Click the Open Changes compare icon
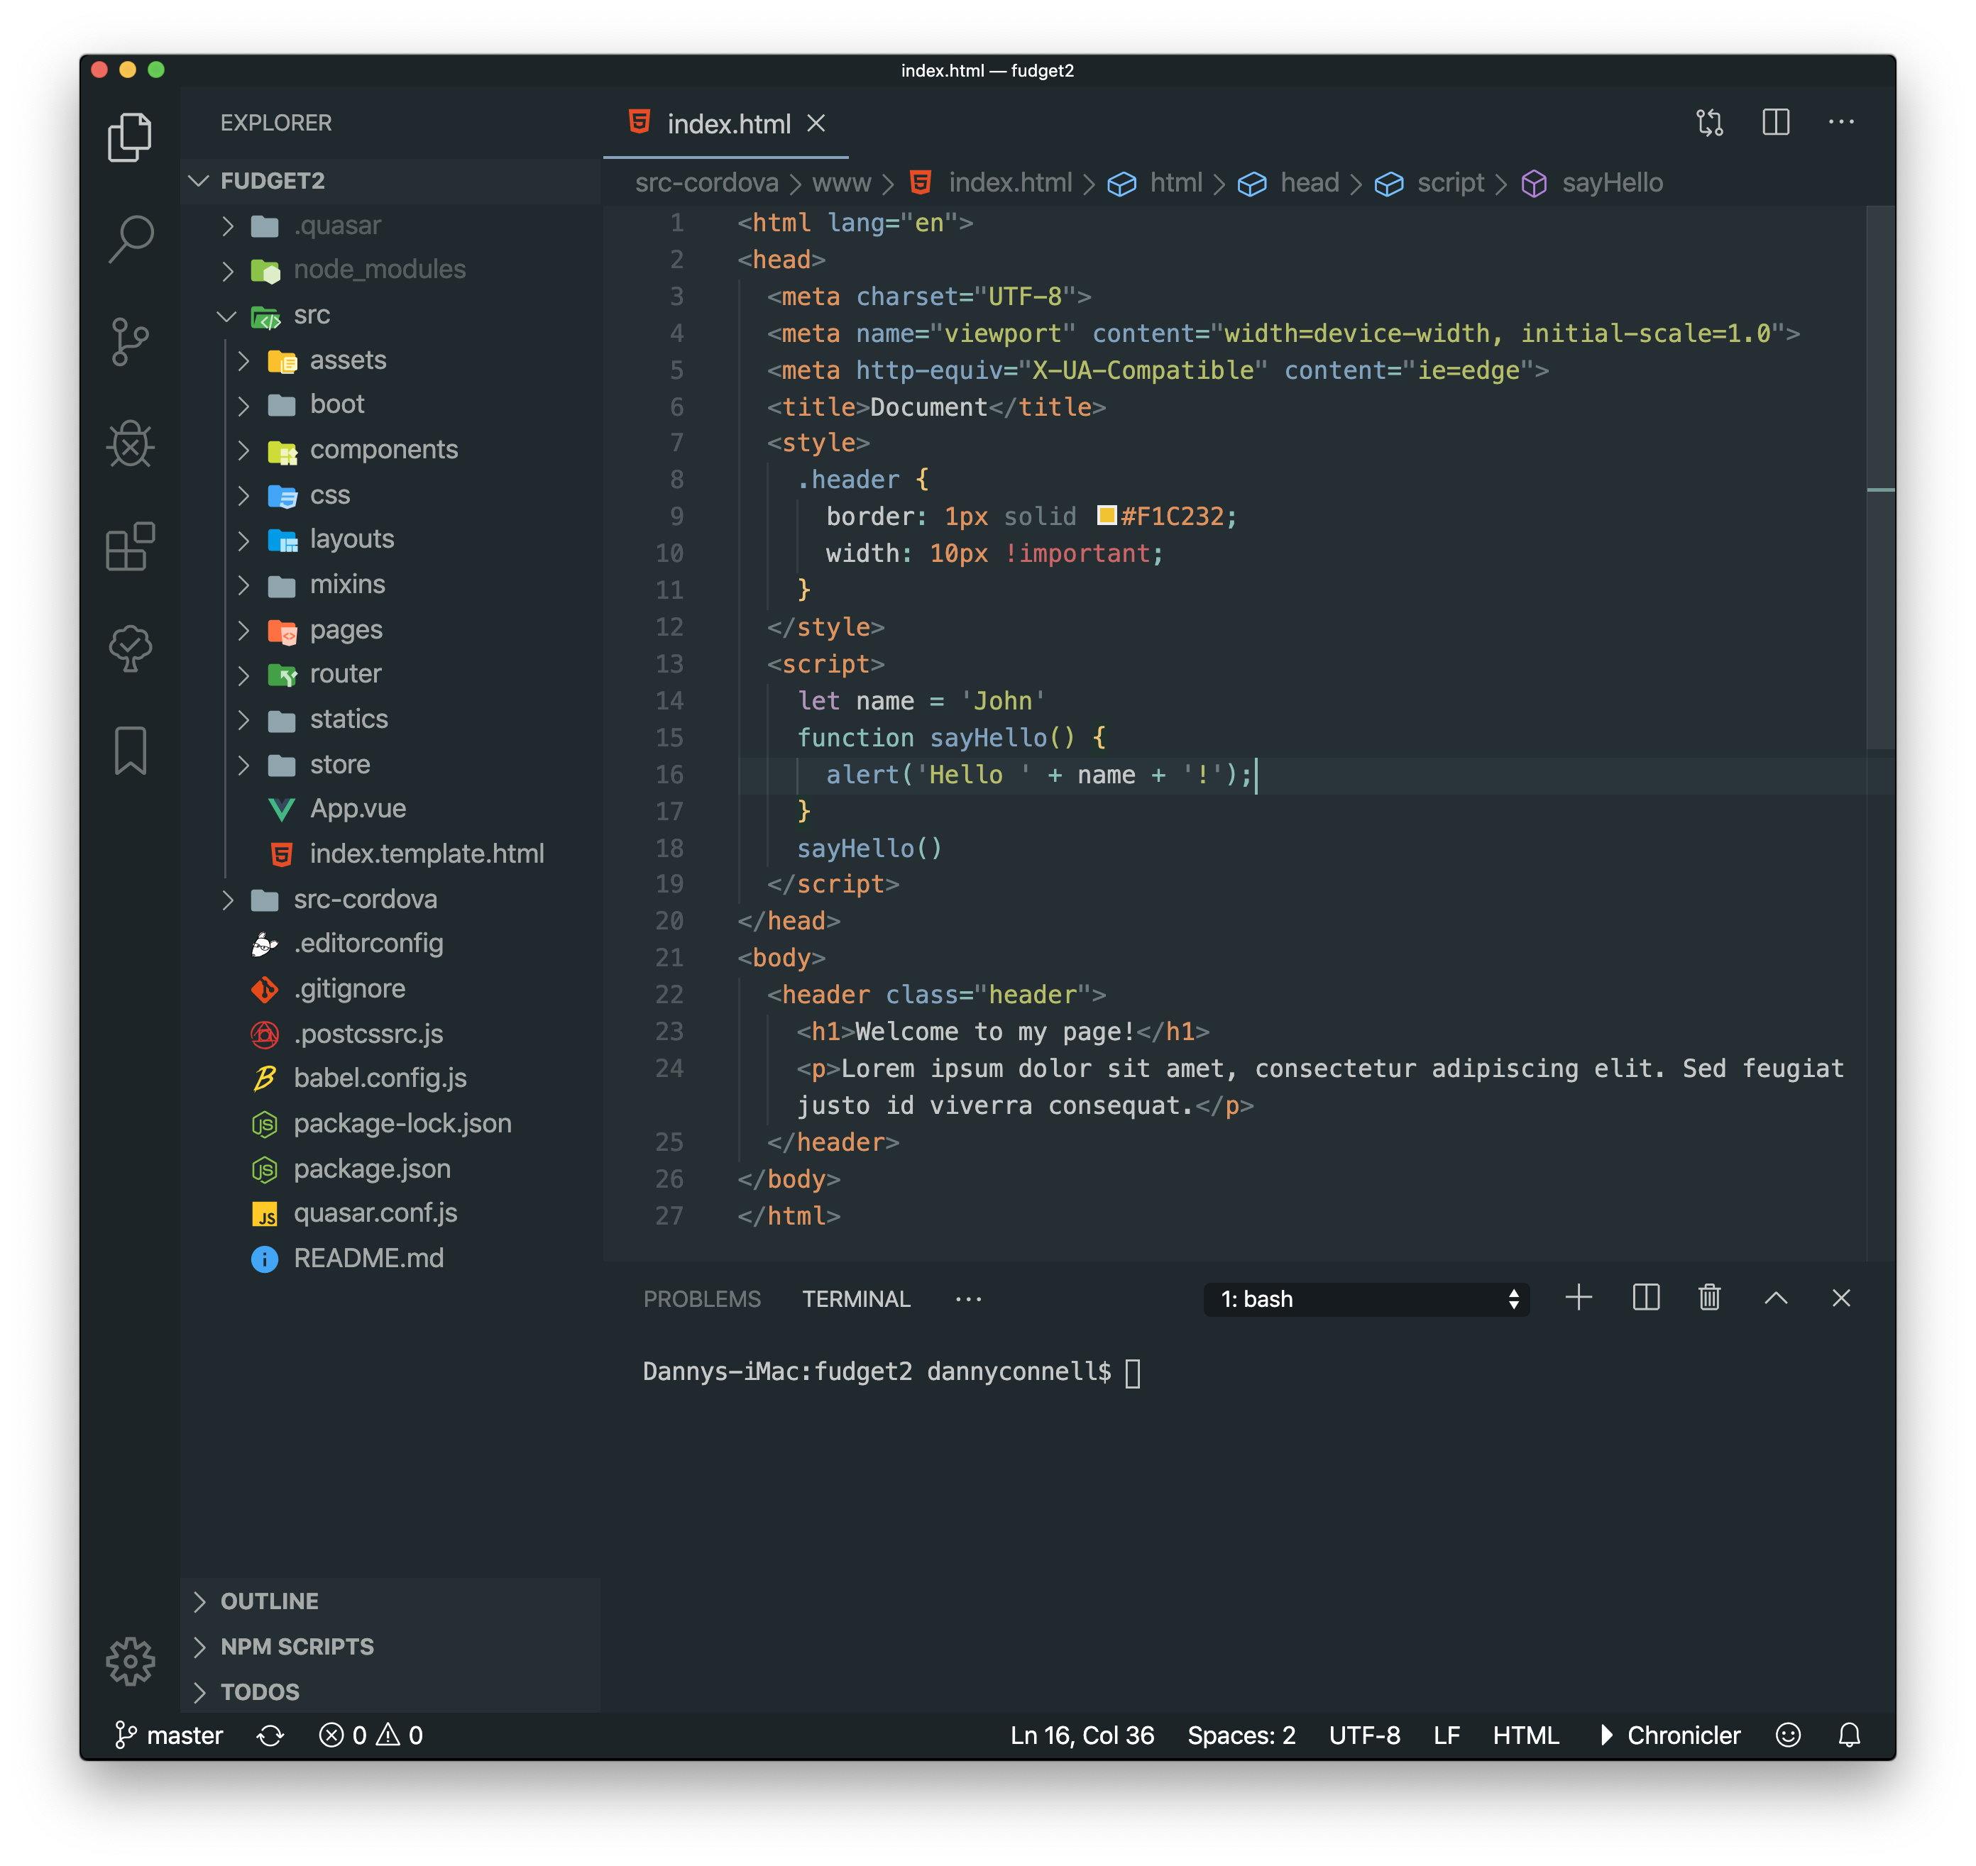This screenshot has height=1866, width=1976. (1709, 122)
